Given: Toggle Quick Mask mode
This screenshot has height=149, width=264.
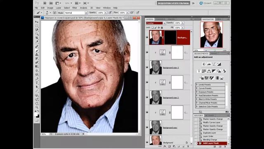Looking at the screenshot, I should click(37, 120).
